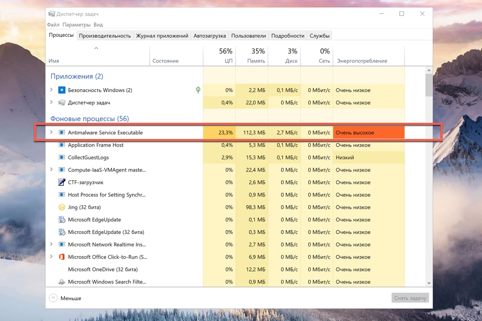Viewport: 482px width, 321px height.
Task: Click the 2,9% CPU value for CollectGuestLogs
Action: [227, 157]
